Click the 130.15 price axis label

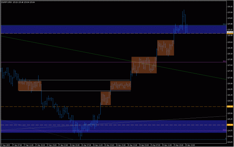click(230, 7)
